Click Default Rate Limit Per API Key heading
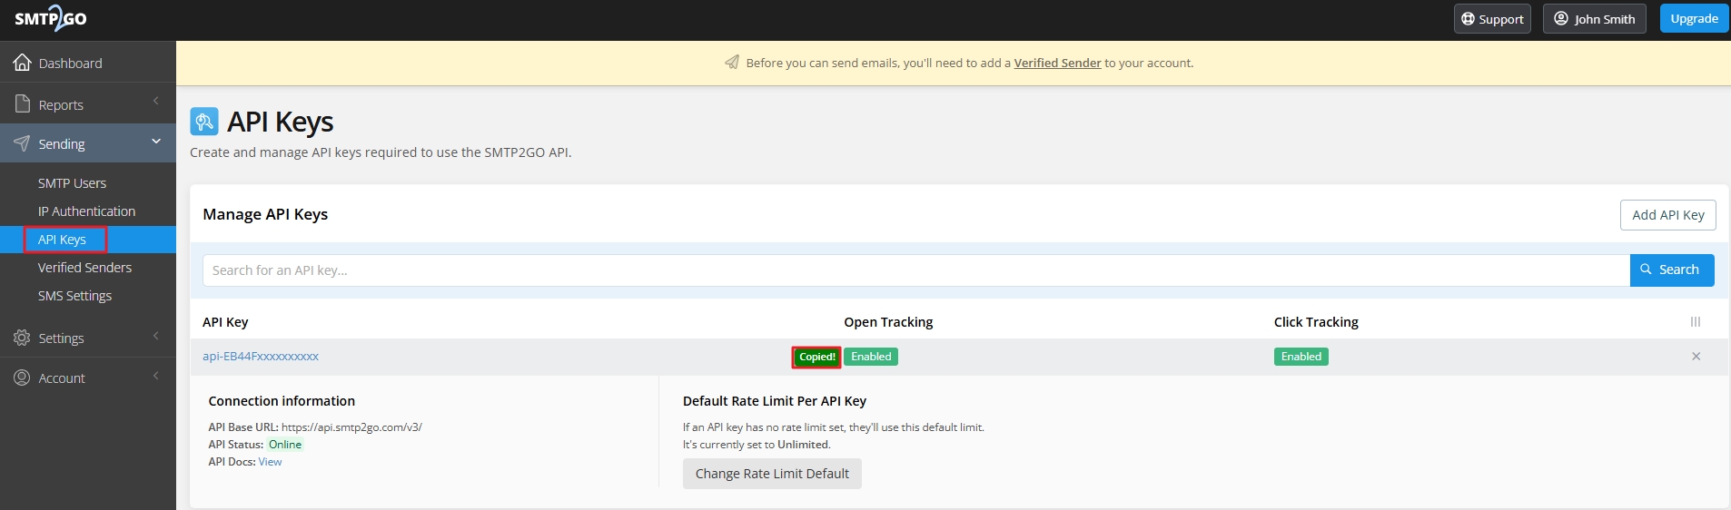Viewport: 1731px width, 510px height. [775, 401]
